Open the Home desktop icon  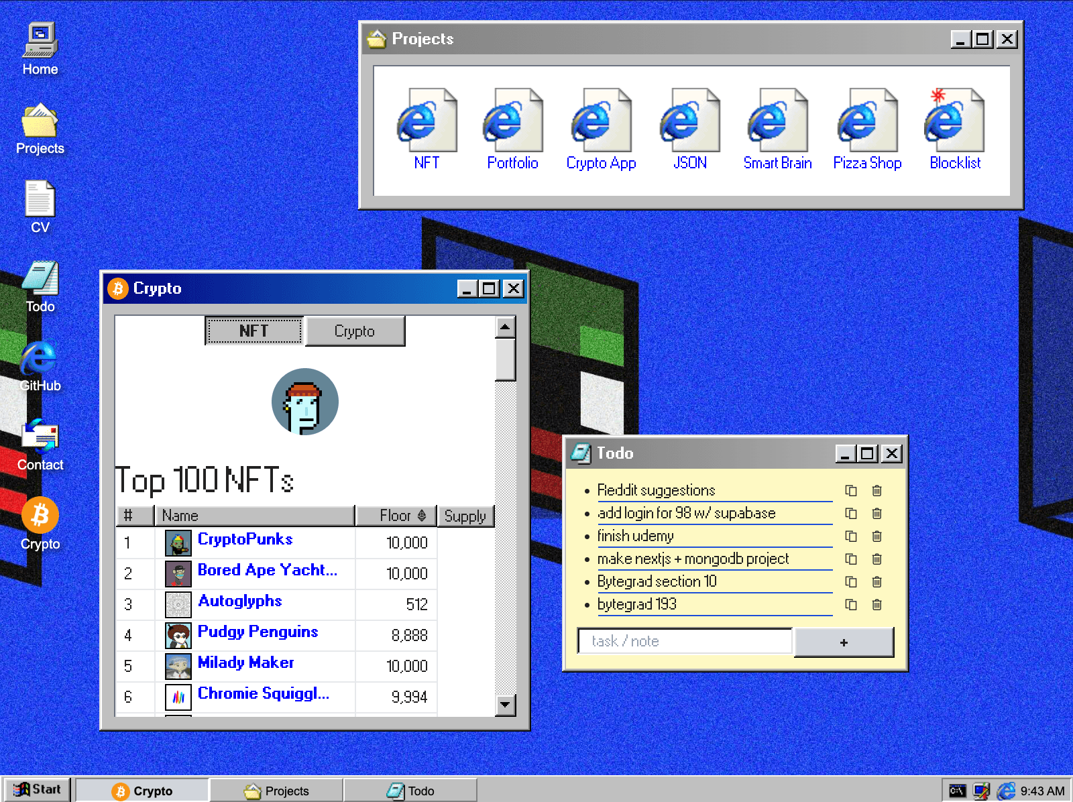click(40, 49)
